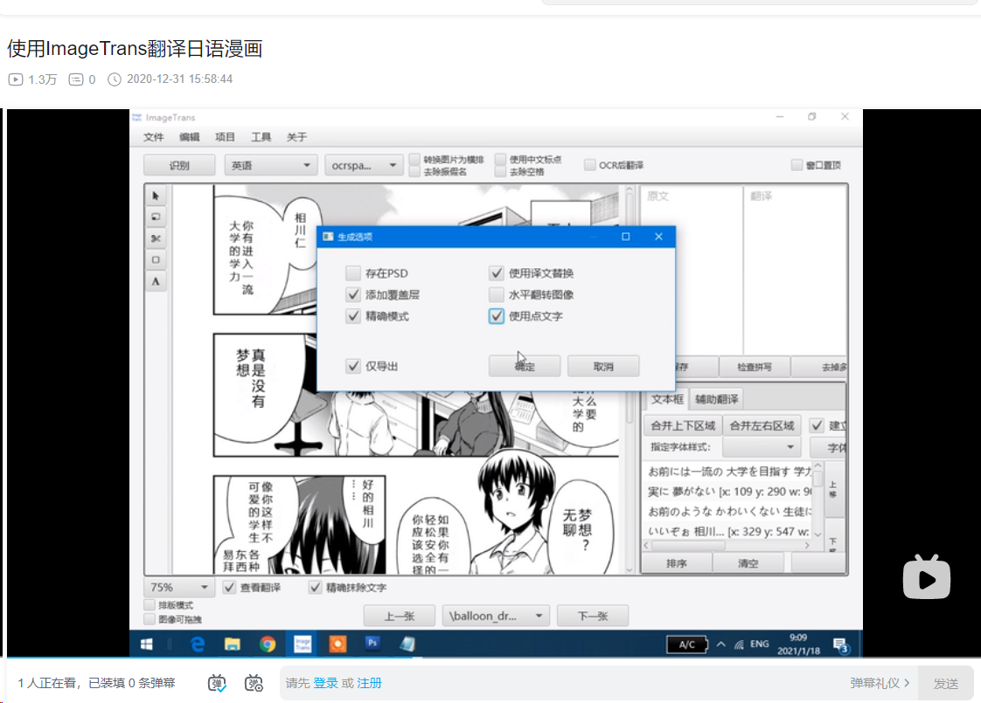Toggle the 查看翻译 checkbox
Viewport: 981px width, 703px height.
pos(229,588)
